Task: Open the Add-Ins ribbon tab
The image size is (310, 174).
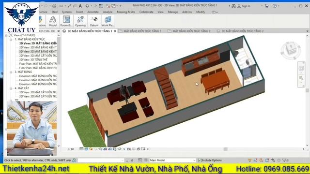Action: tap(187, 12)
